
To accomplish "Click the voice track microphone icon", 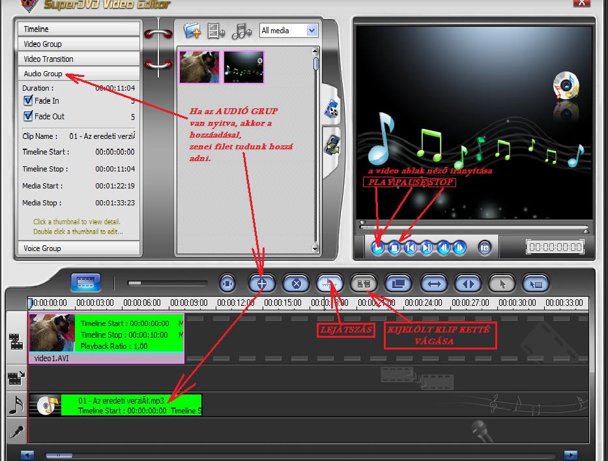I will click(16, 432).
